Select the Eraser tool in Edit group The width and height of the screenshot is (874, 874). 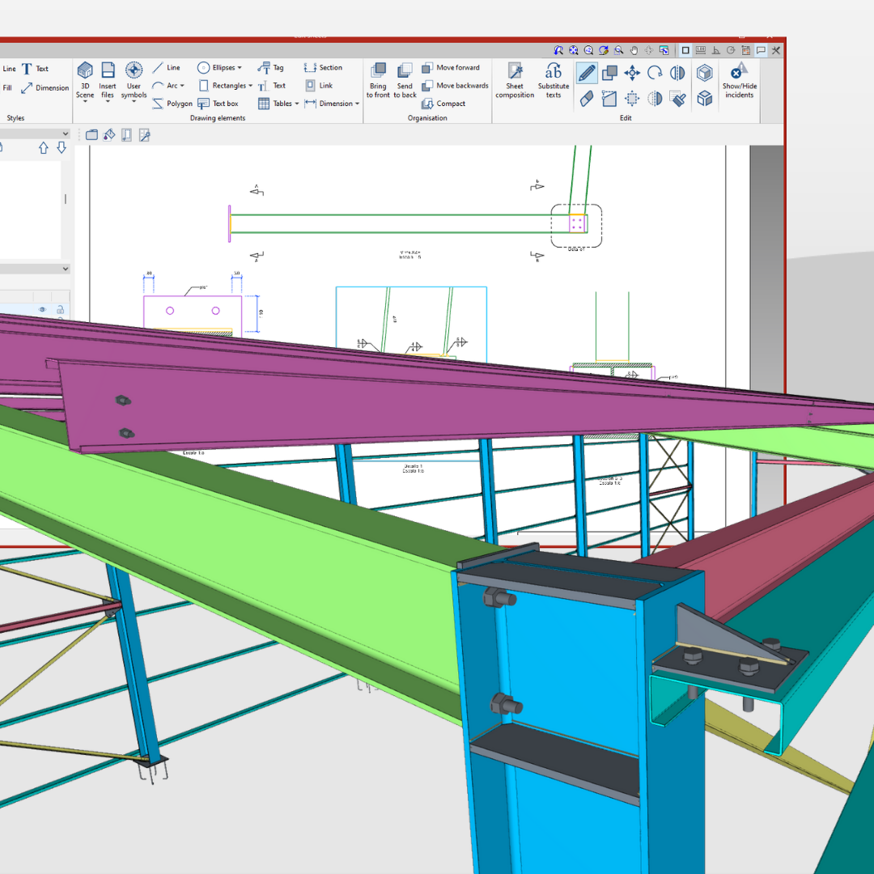[x=587, y=99]
